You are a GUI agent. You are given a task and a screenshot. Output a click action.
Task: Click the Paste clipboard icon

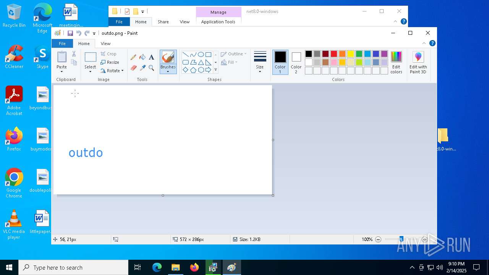tap(62, 57)
